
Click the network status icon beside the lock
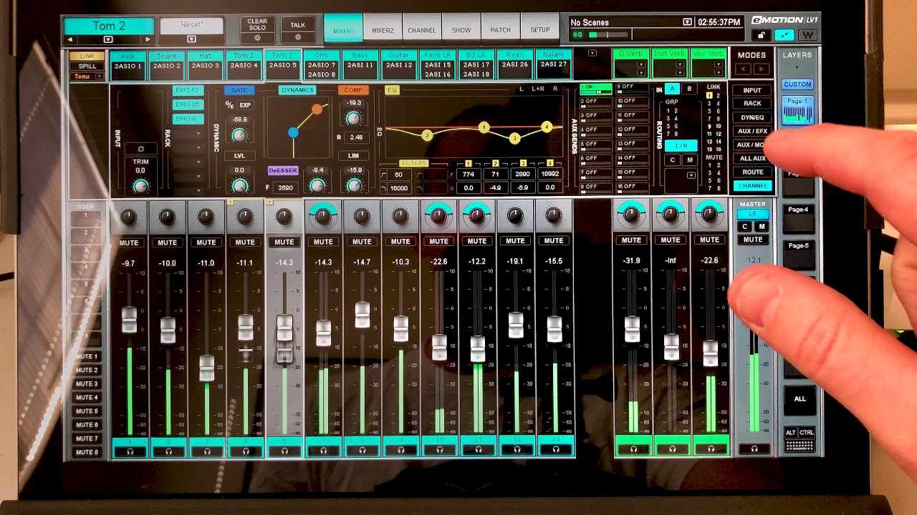tap(784, 35)
